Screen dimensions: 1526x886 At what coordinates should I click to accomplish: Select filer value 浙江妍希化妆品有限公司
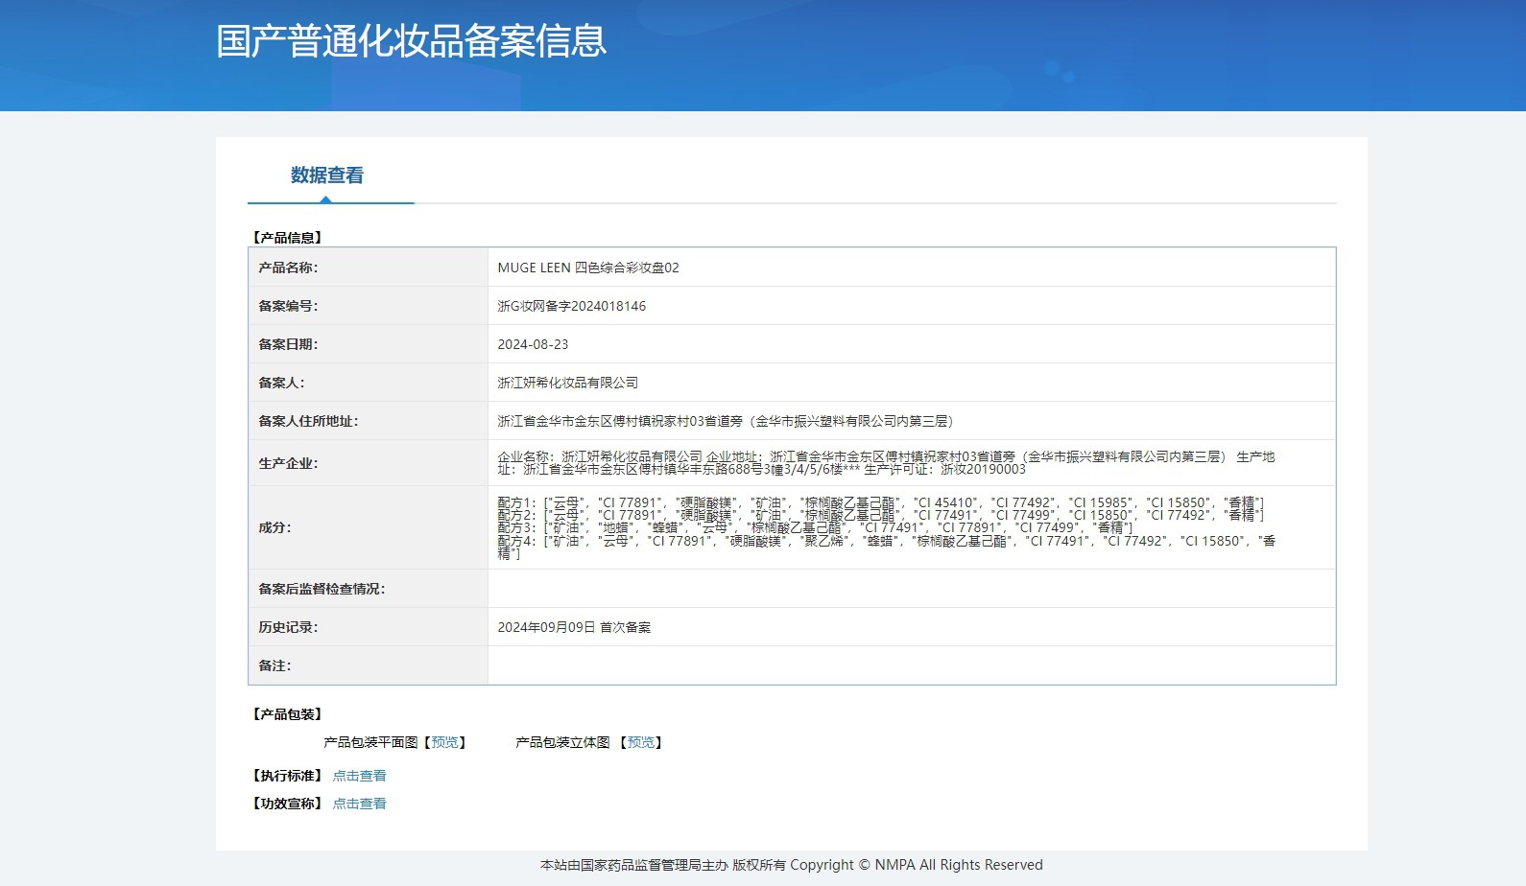coord(568,383)
